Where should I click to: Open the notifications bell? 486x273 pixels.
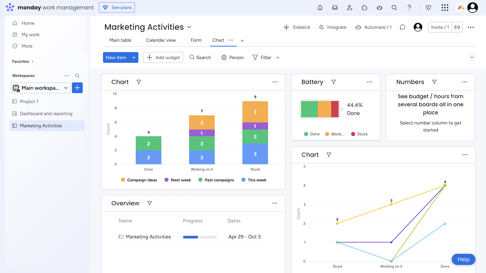320,7
